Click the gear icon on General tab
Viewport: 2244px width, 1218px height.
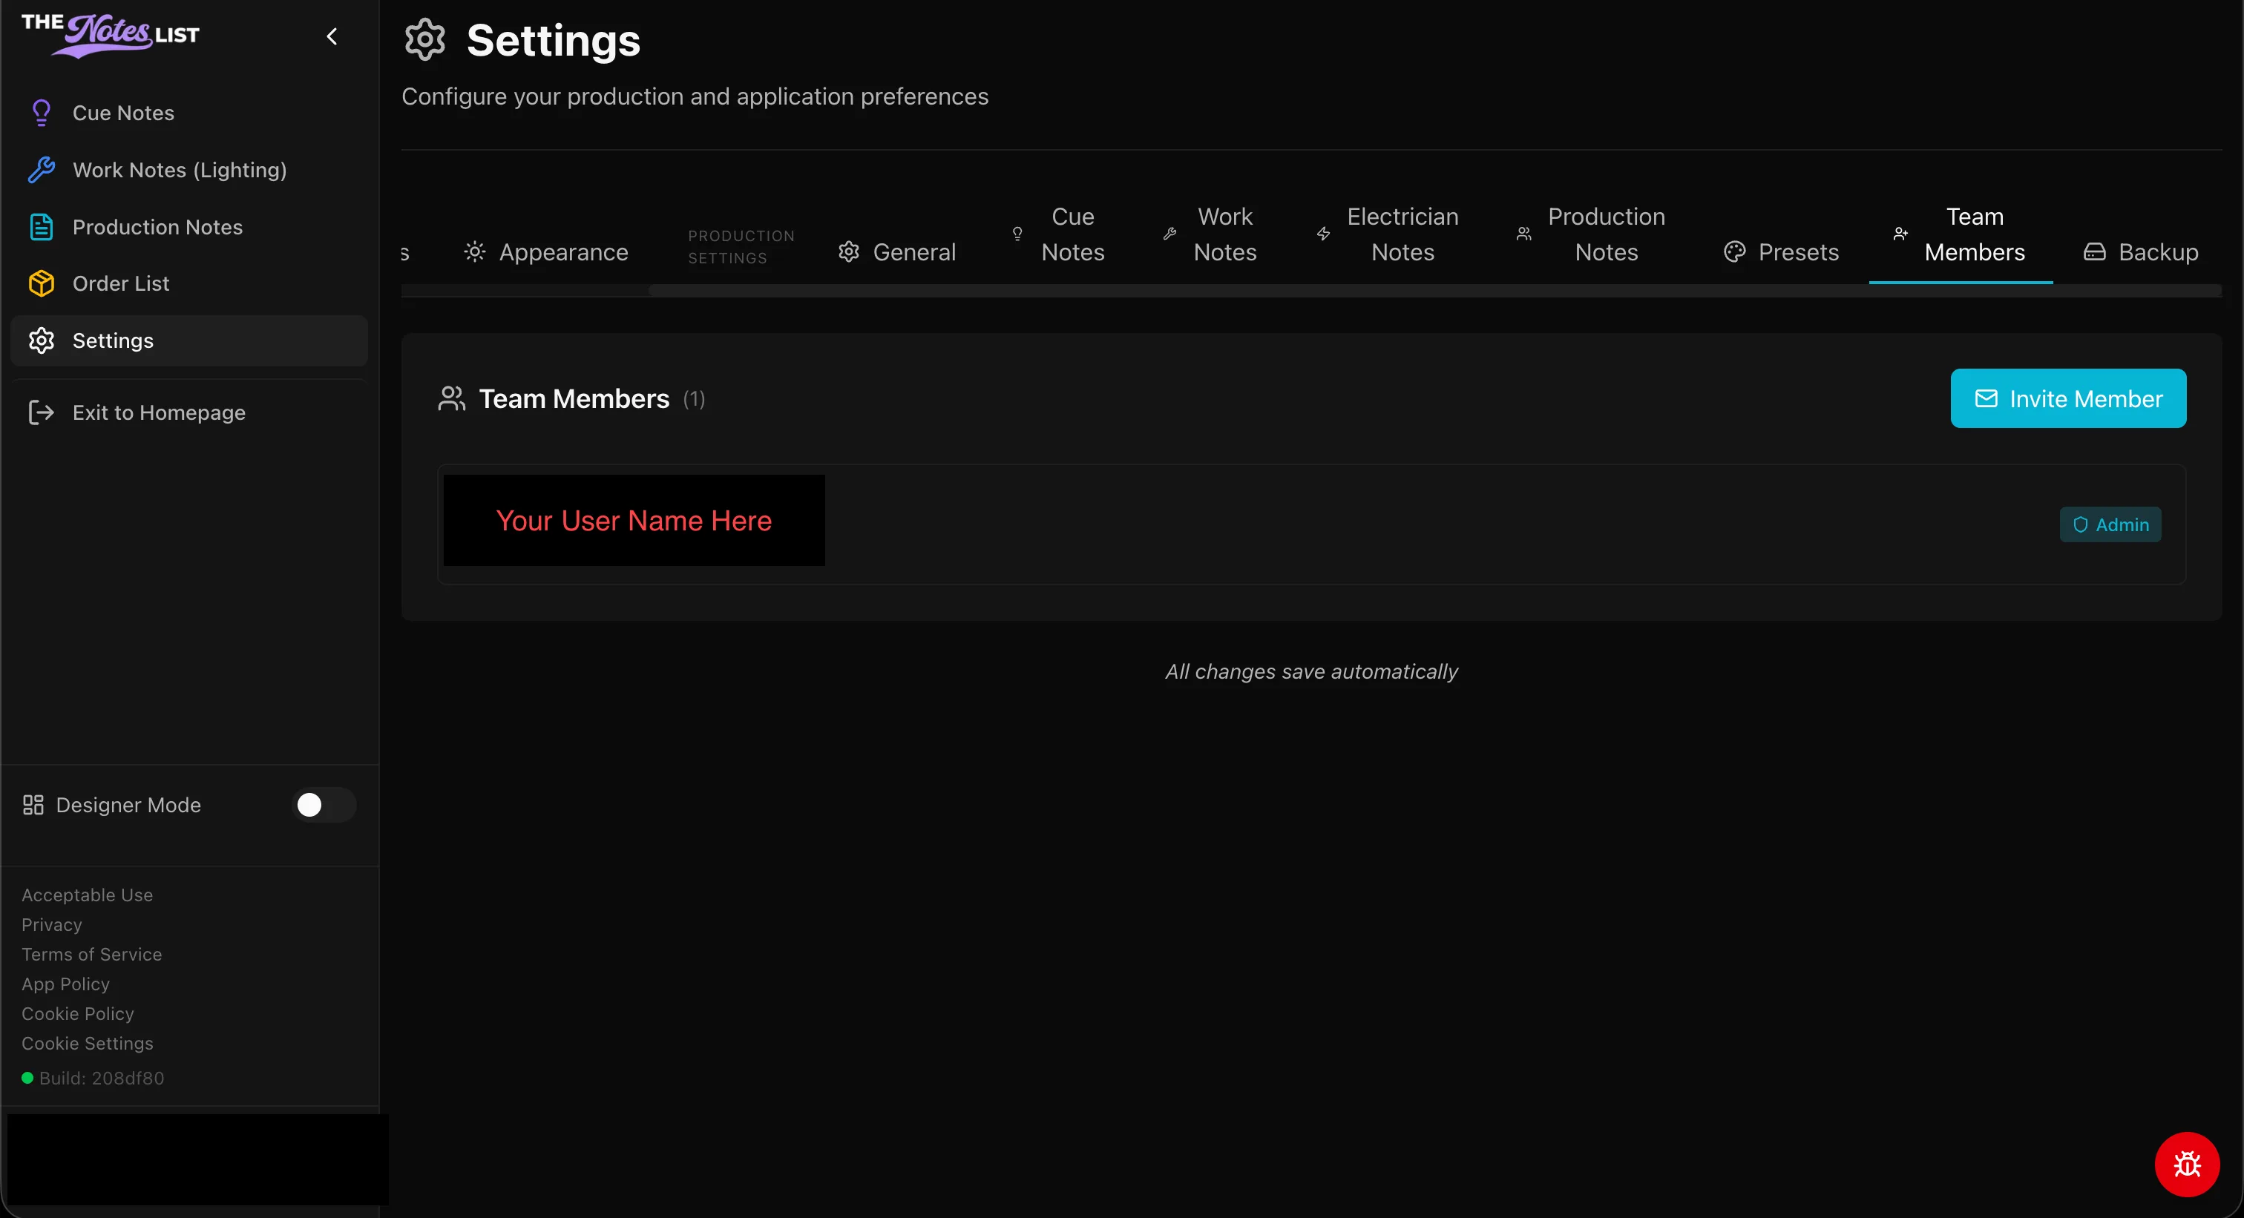tap(848, 251)
